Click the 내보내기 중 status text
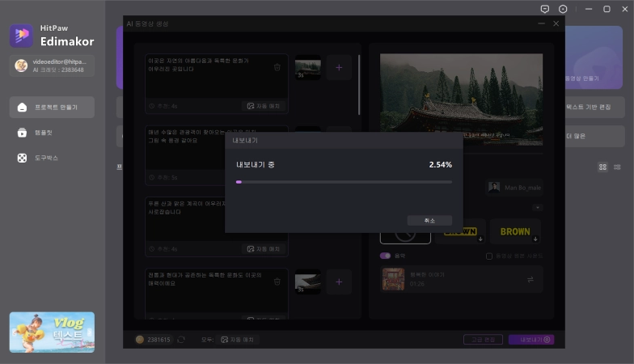This screenshot has width=634, height=364. coord(256,165)
